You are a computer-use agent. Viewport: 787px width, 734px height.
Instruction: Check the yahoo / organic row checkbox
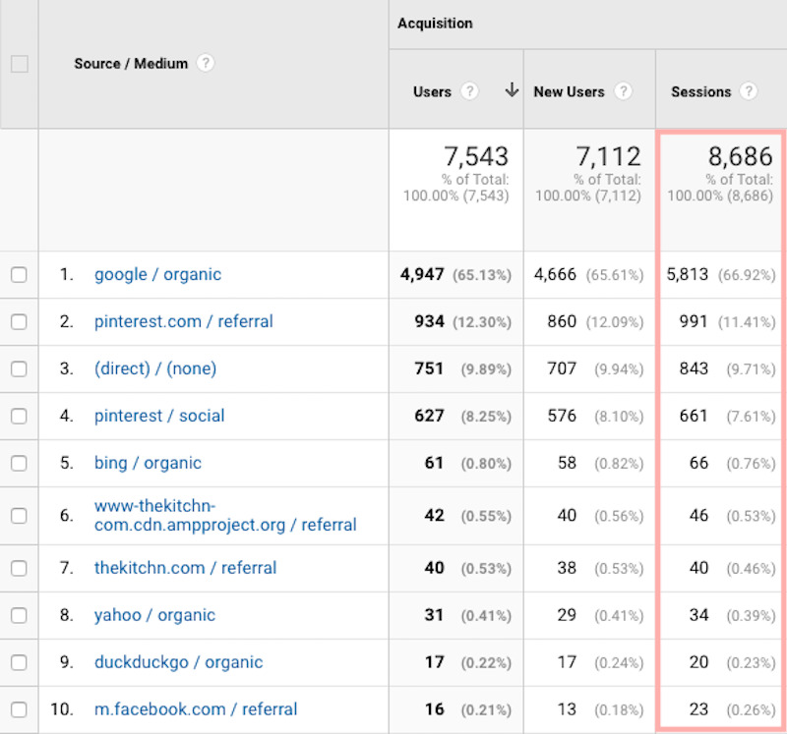click(x=19, y=615)
